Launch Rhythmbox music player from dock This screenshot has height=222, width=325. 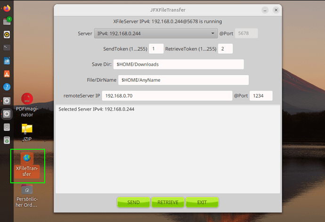click(7, 34)
